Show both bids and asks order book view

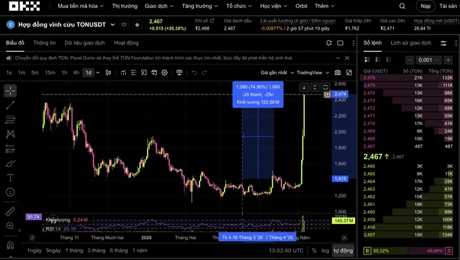pos(367,60)
